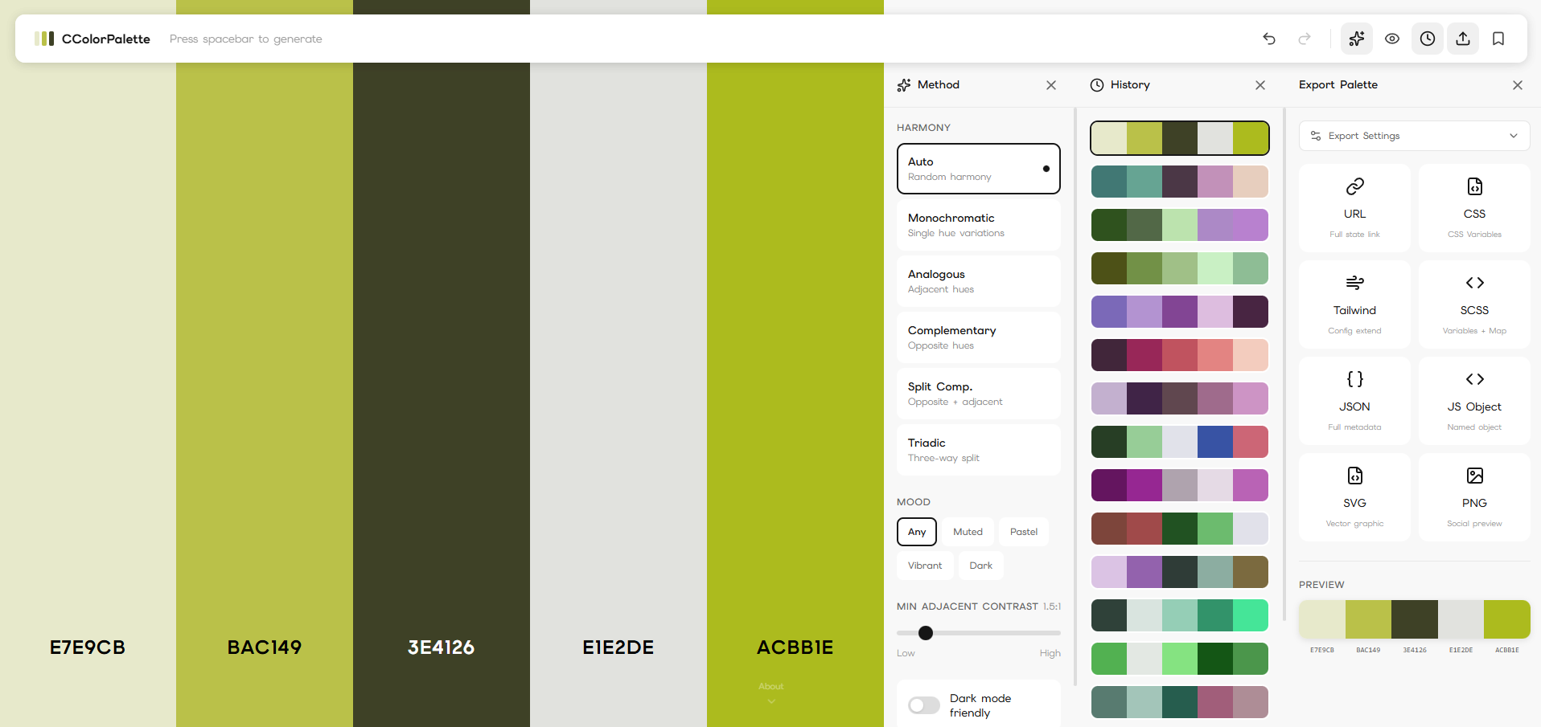
Task: Open the History clock icon in toolbar
Action: pos(1428,39)
